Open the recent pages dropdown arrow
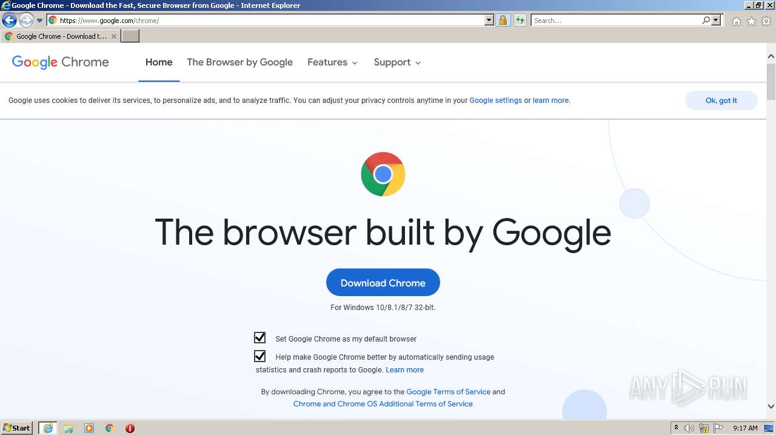 pos(40,21)
